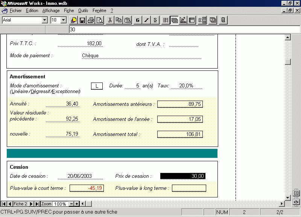The width and height of the screenshot is (301, 217).
Task: Print the record with printer icon
Action: coord(91,20)
